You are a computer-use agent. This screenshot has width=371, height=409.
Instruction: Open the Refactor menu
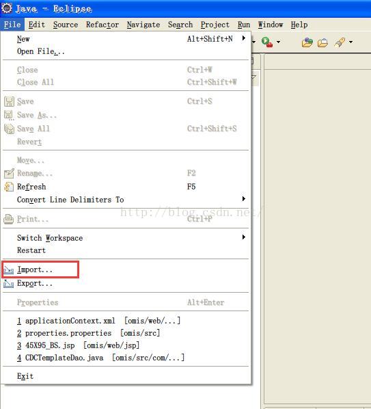coord(102,25)
